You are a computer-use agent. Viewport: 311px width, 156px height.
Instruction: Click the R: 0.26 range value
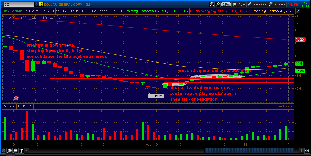[x=118, y=11]
